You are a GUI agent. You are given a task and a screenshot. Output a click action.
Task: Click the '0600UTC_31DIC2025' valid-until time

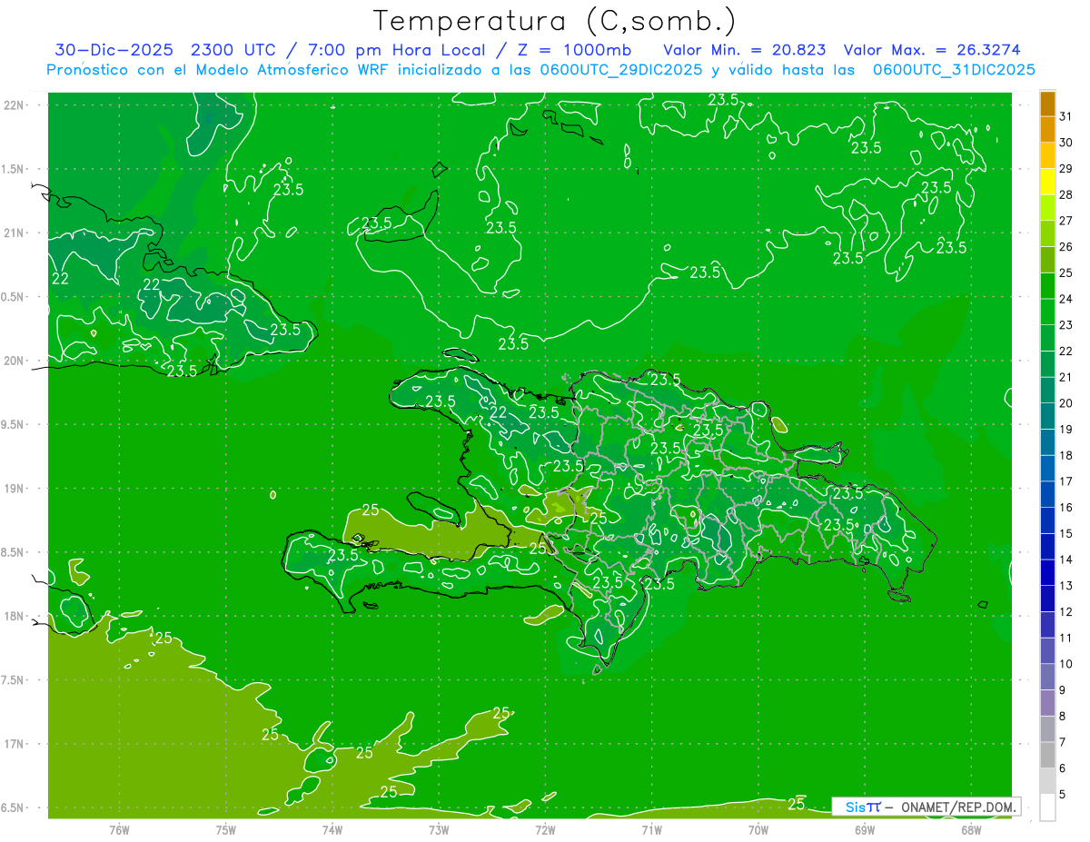[954, 70]
